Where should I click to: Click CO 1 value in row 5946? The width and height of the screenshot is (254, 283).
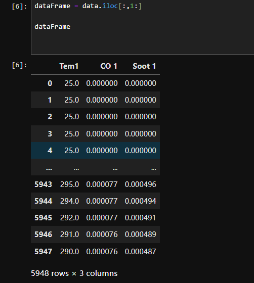102,234
